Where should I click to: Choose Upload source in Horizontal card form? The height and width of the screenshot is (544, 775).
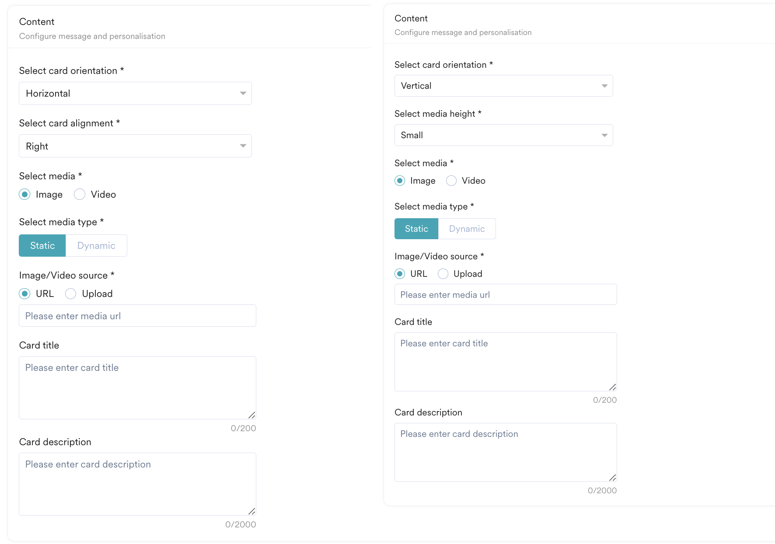tap(71, 294)
